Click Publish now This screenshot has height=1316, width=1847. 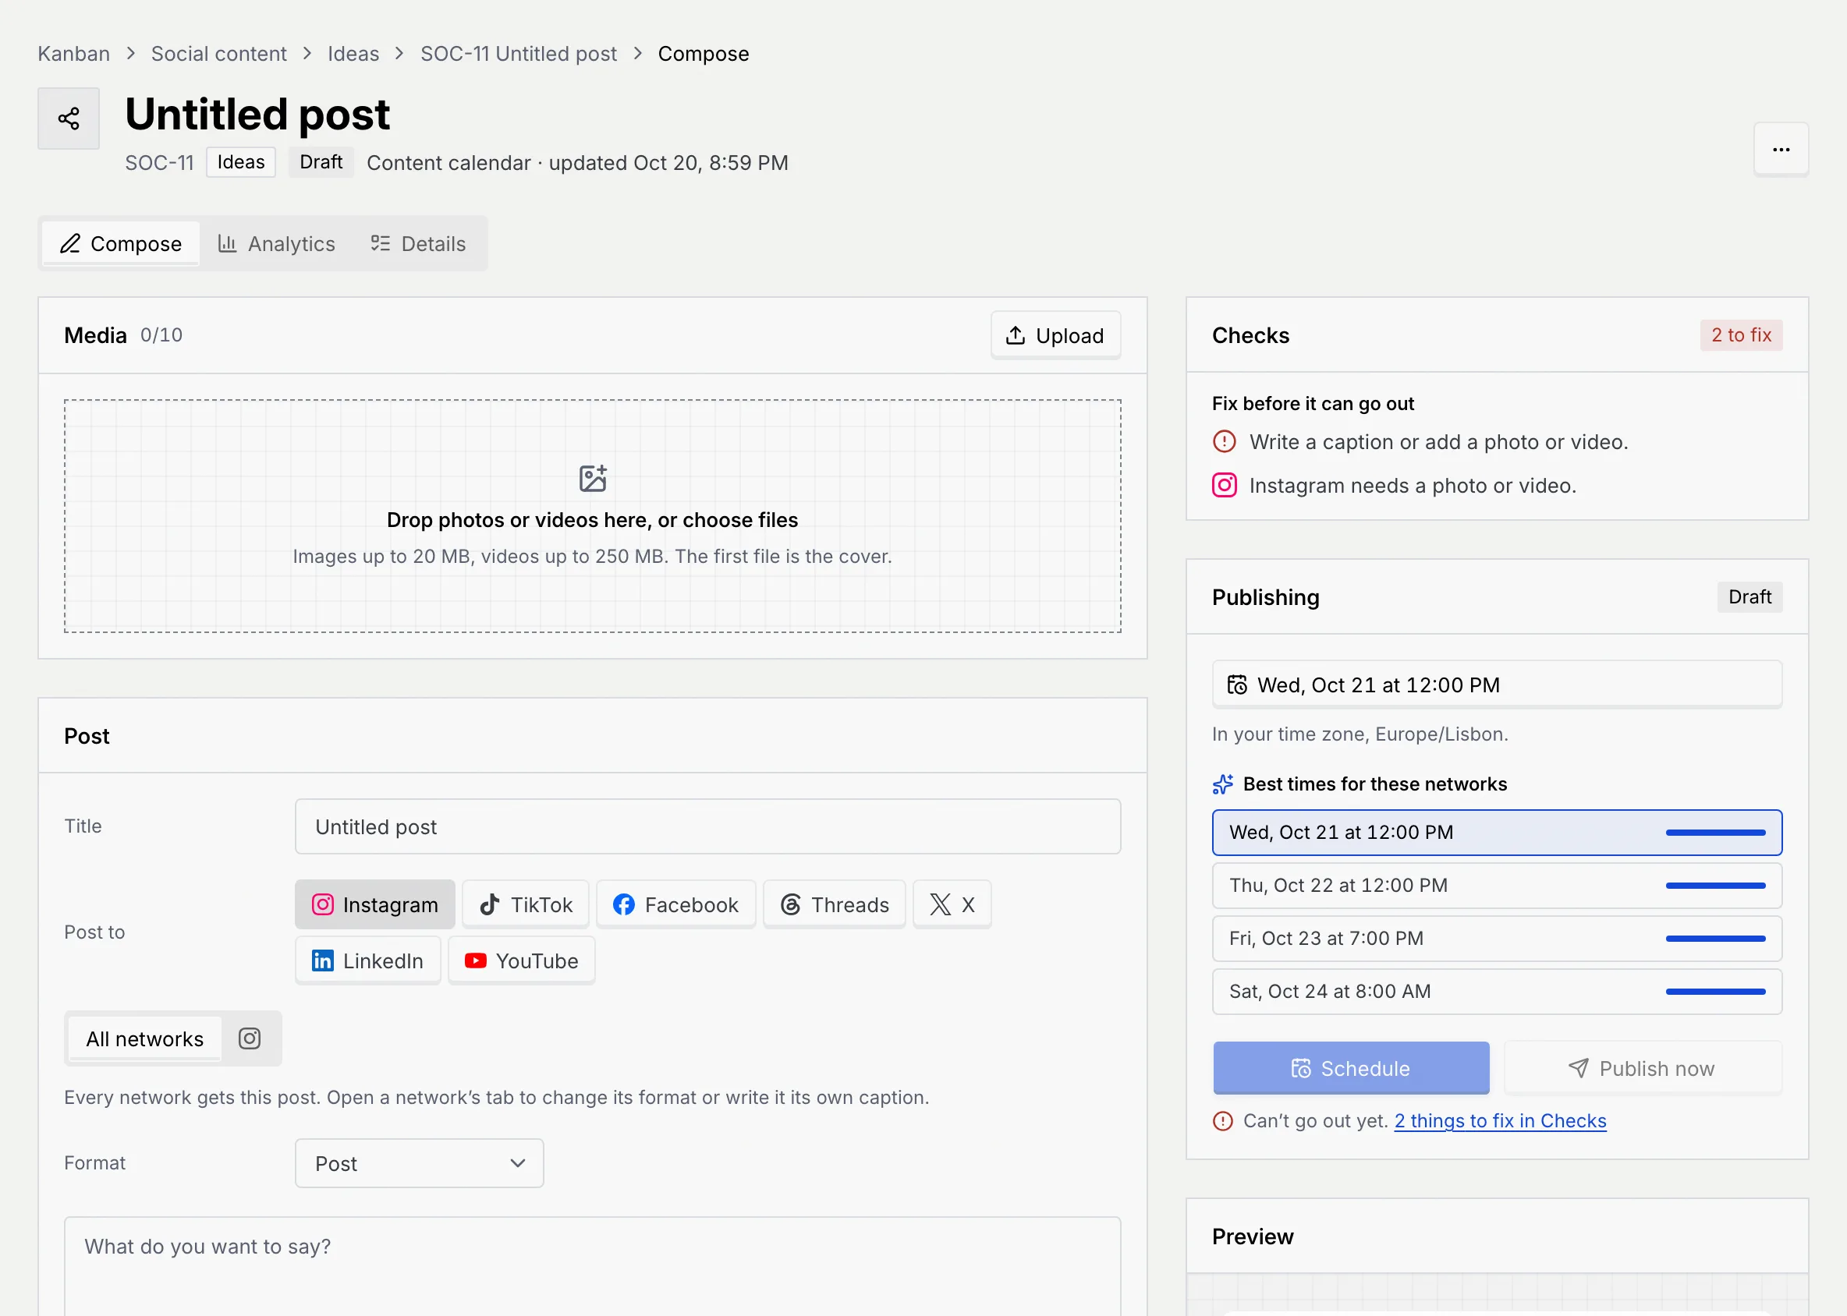(1643, 1068)
